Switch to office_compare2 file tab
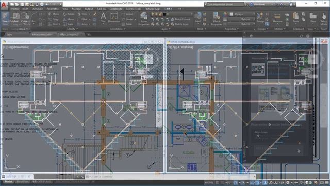Screen dimensions: 330x186 [70, 35]
